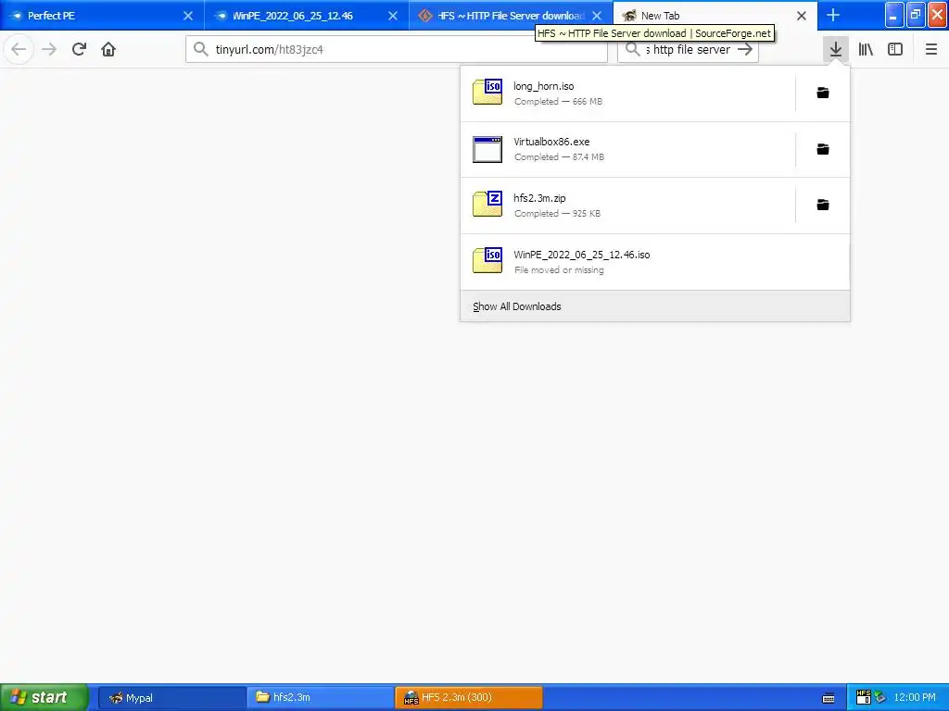This screenshot has height=711, width=949.
Task: Go back using the back arrow
Action: [19, 50]
